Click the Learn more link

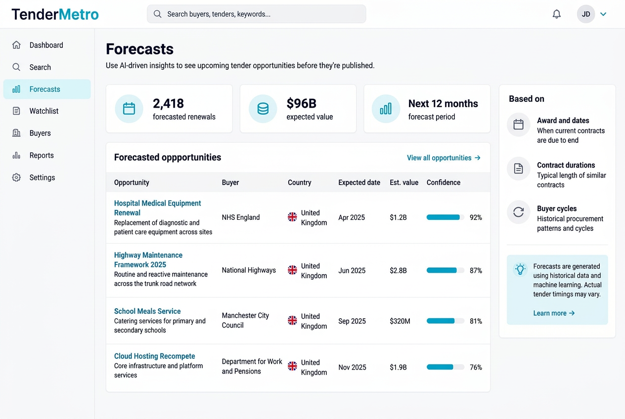(554, 313)
